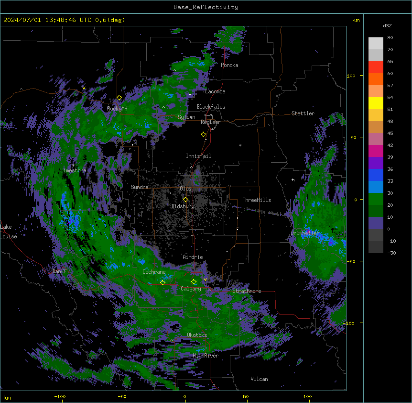Click the Ponoka city label
Viewport: 412px width, 403px height.
(229, 65)
